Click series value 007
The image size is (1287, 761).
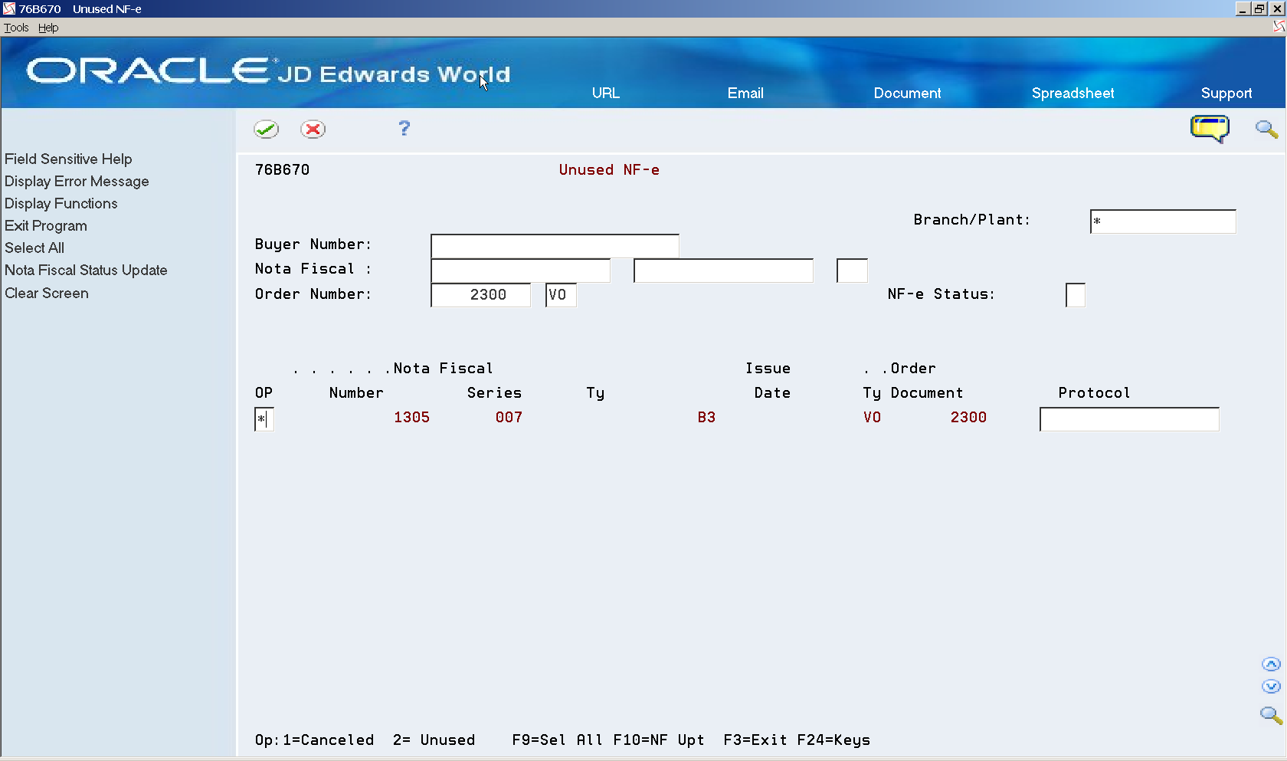coord(509,417)
